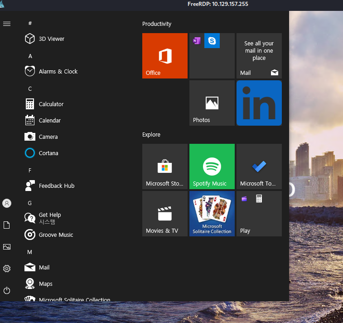Open Settings gear in Start sidebar
Image resolution: width=343 pixels, height=323 pixels.
pyautogui.click(x=7, y=269)
